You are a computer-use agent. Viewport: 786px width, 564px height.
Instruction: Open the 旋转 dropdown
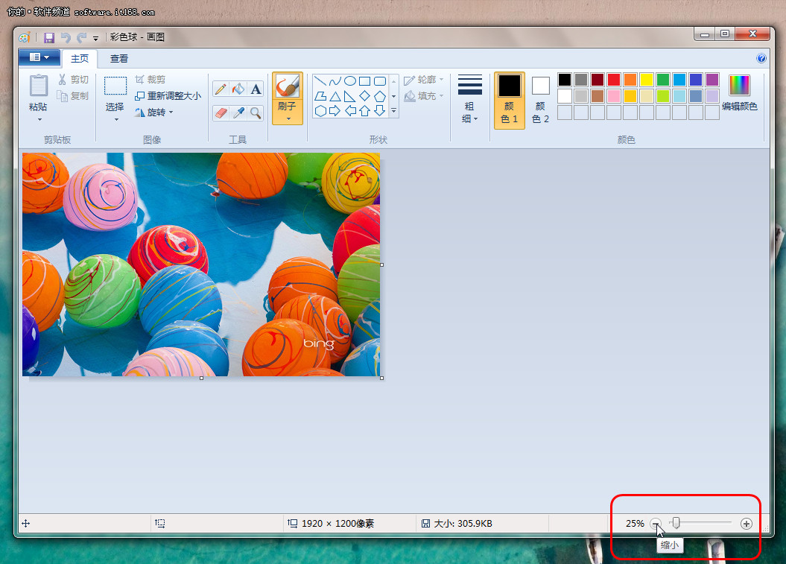tap(154, 113)
